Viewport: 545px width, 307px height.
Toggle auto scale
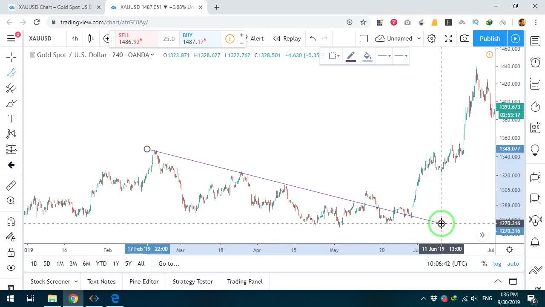(x=513, y=264)
